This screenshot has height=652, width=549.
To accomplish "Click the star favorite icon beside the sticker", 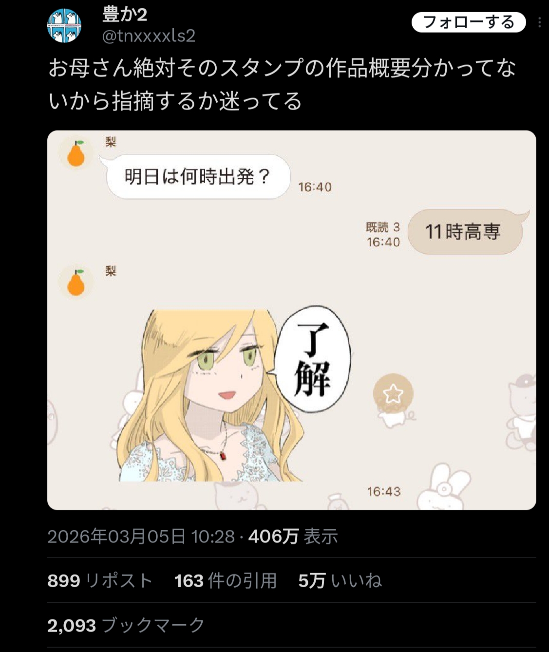I will [x=393, y=393].
